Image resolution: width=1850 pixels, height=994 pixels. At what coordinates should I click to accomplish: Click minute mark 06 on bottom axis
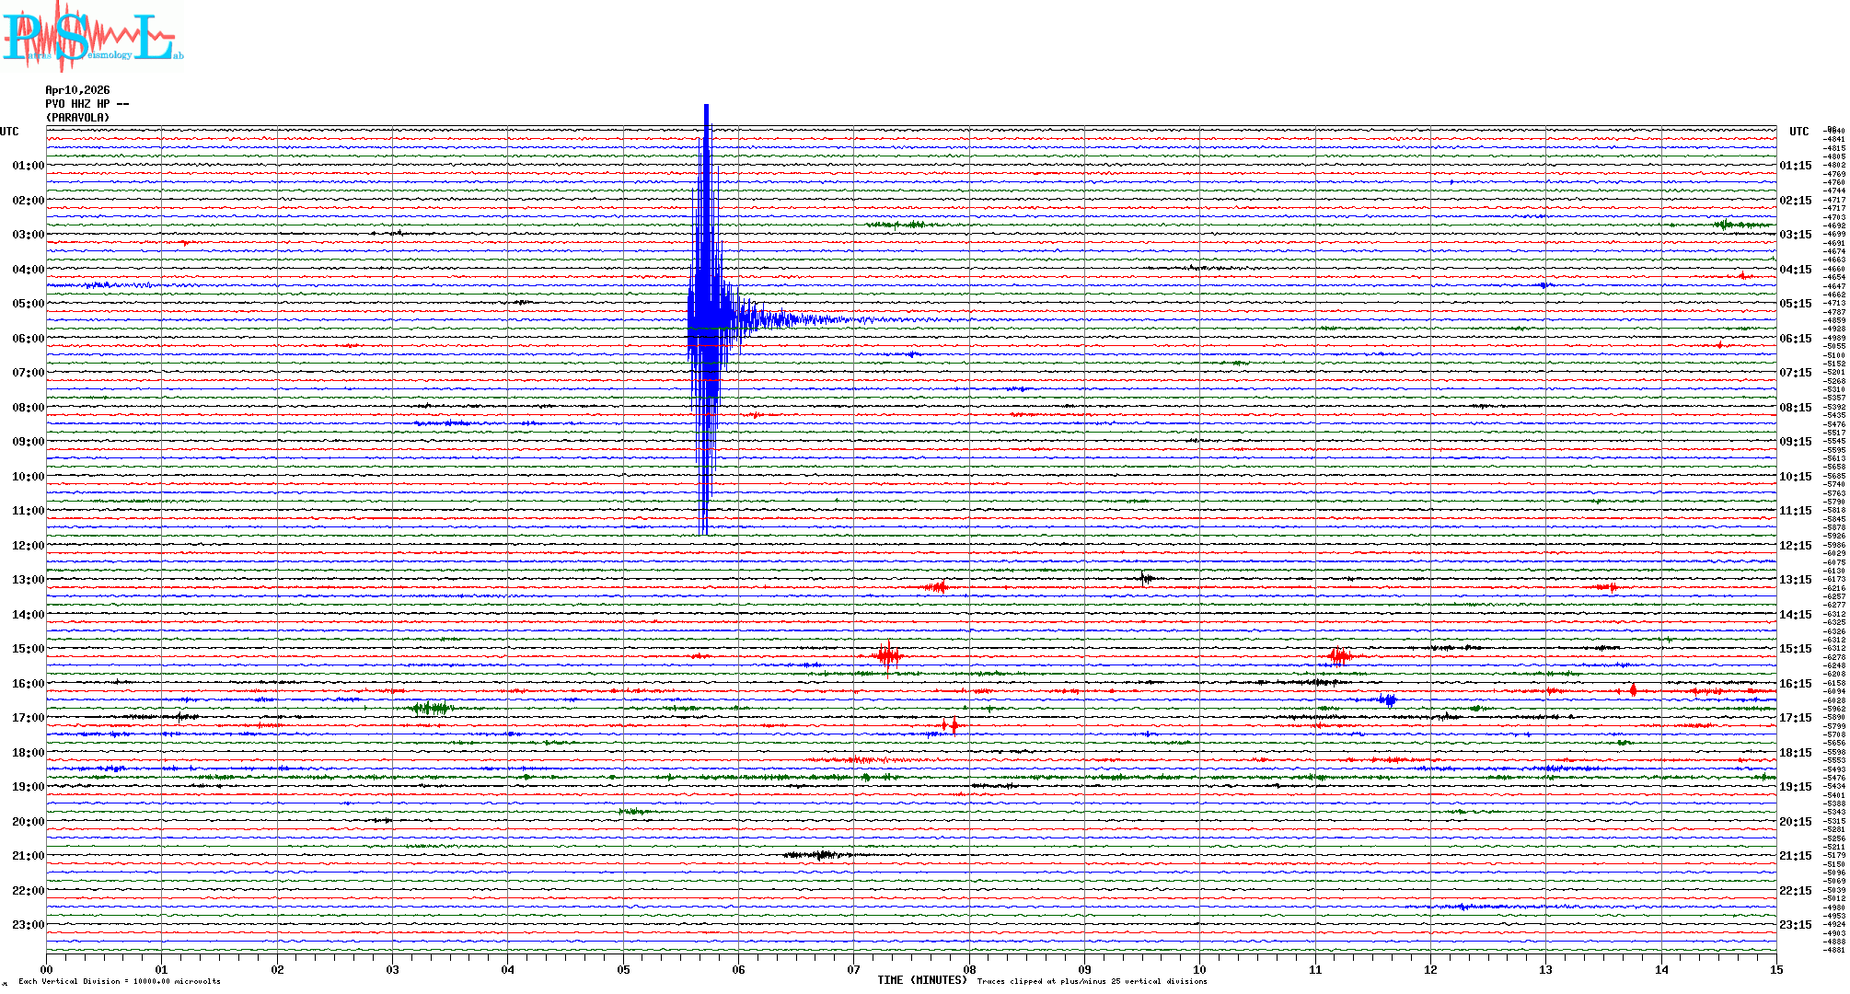tap(738, 969)
